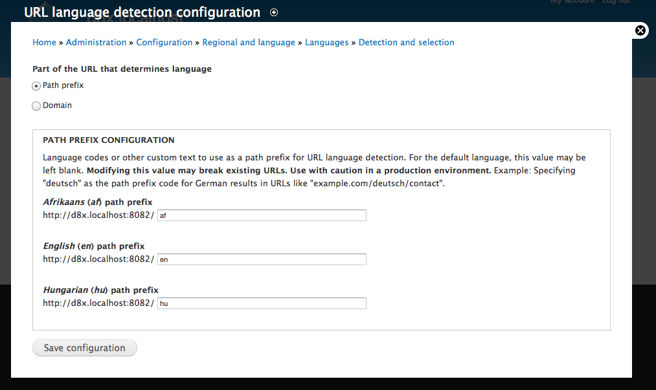The width and height of the screenshot is (656, 390).
Task: Open the Languages breadcrumb link
Action: click(x=326, y=42)
